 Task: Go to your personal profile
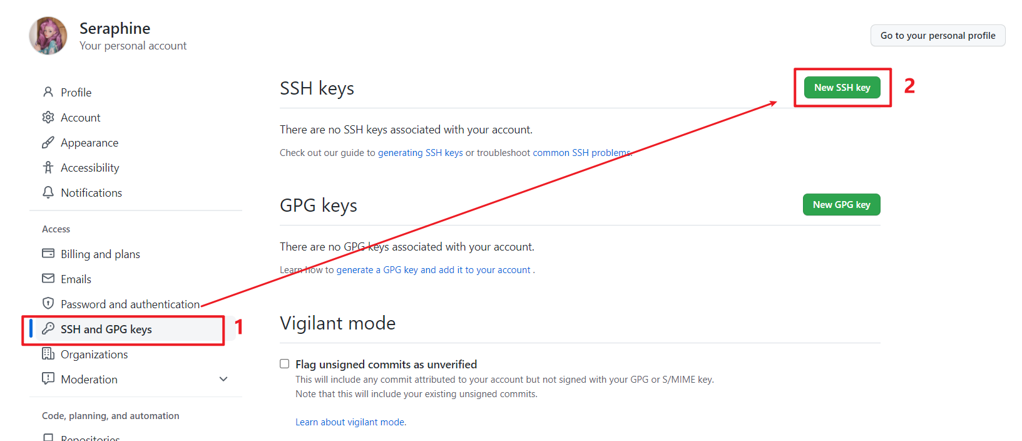(x=938, y=36)
